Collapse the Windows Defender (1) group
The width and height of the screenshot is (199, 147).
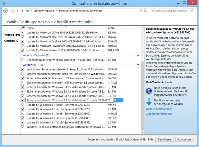[x=138, y=55]
